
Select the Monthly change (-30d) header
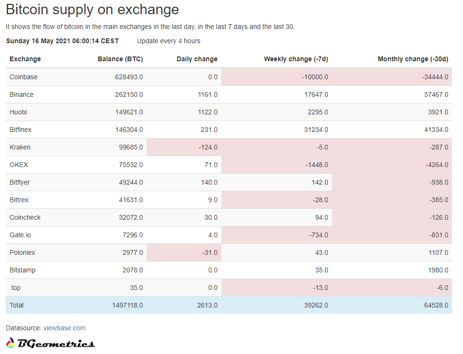click(413, 59)
